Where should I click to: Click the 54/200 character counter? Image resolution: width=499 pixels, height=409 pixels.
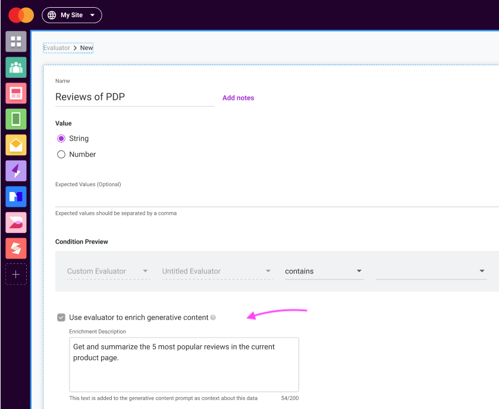[290, 398]
